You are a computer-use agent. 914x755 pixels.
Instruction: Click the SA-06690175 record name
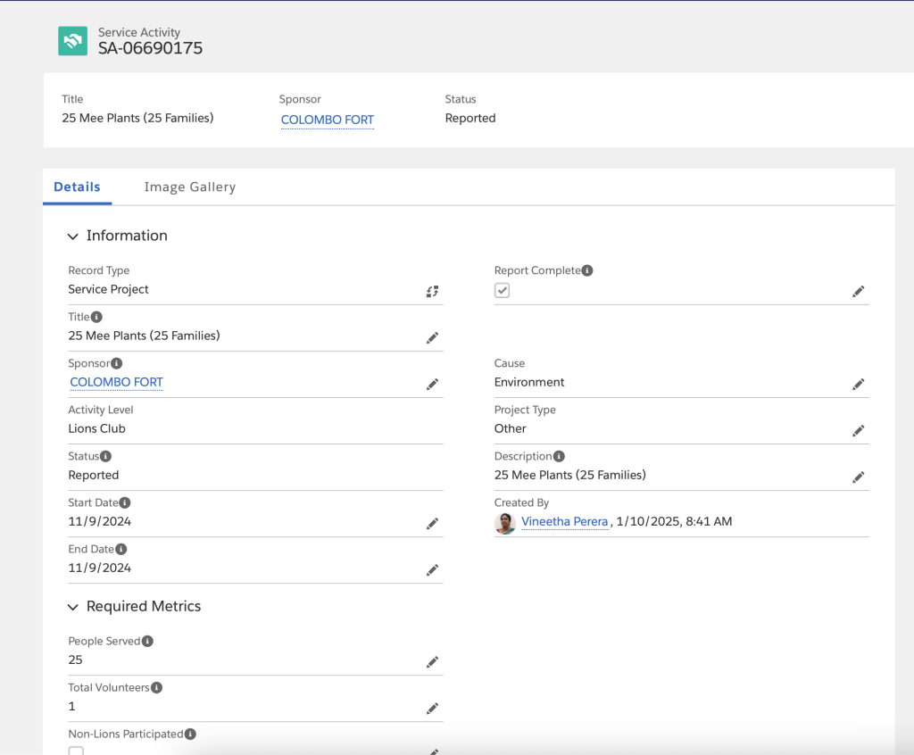150,48
